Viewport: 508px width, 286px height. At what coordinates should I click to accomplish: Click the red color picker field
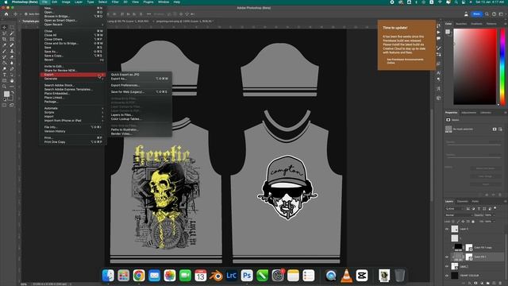(x=475, y=67)
